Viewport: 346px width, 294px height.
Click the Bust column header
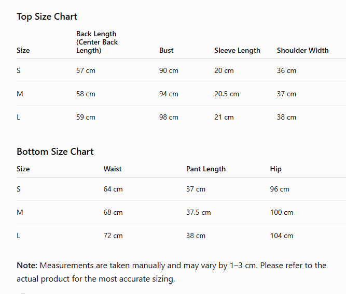167,50
